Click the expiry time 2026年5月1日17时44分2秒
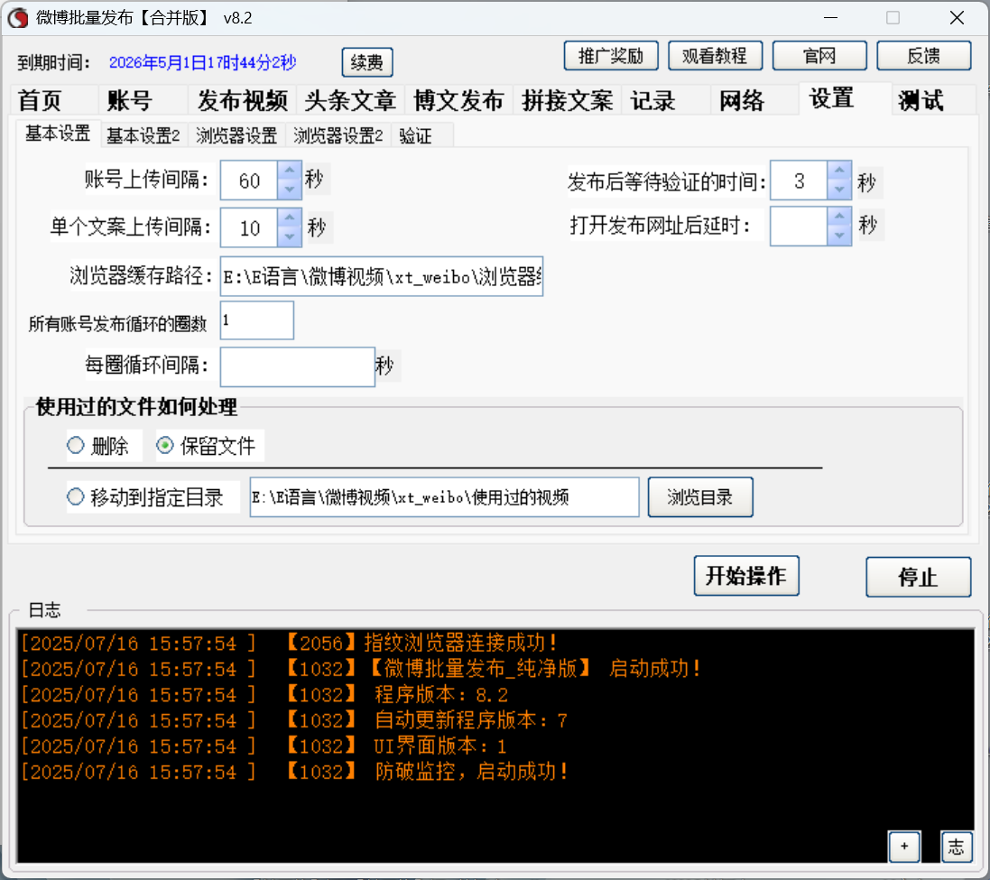Screen dimensions: 990x880 pos(203,62)
